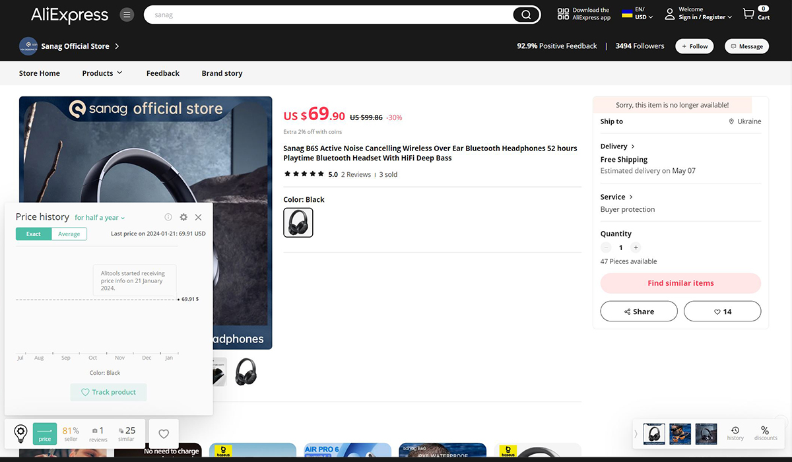
Task: Click Find similar items button
Action: point(680,283)
